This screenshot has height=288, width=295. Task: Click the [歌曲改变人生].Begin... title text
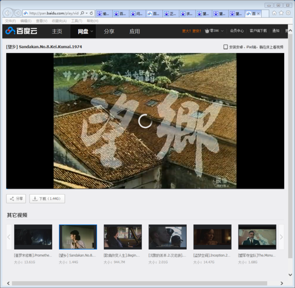[122, 255]
